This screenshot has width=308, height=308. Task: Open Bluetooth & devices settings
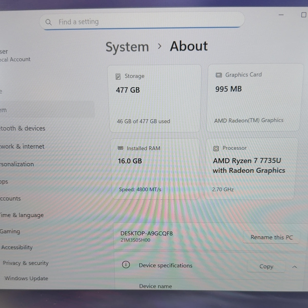click(23, 128)
